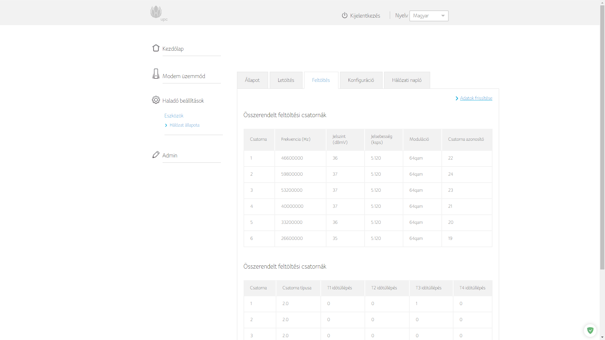The image size is (605, 340).
Task: Click the arrow beside Adatok frissítése
Action: (457, 99)
